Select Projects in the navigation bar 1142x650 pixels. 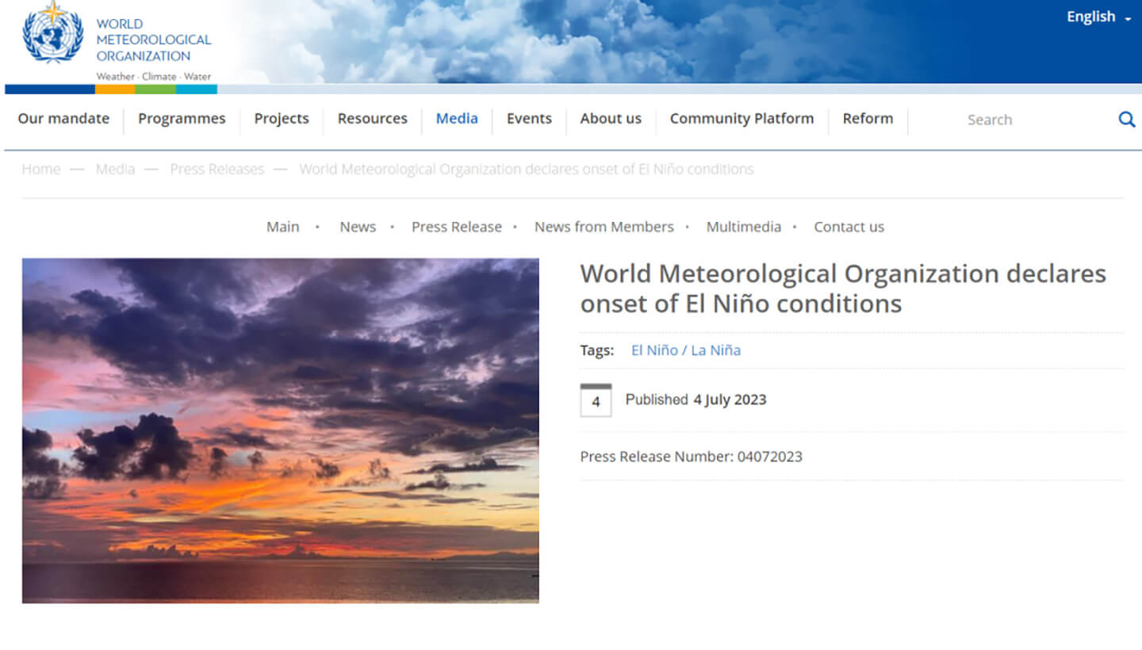[282, 119]
